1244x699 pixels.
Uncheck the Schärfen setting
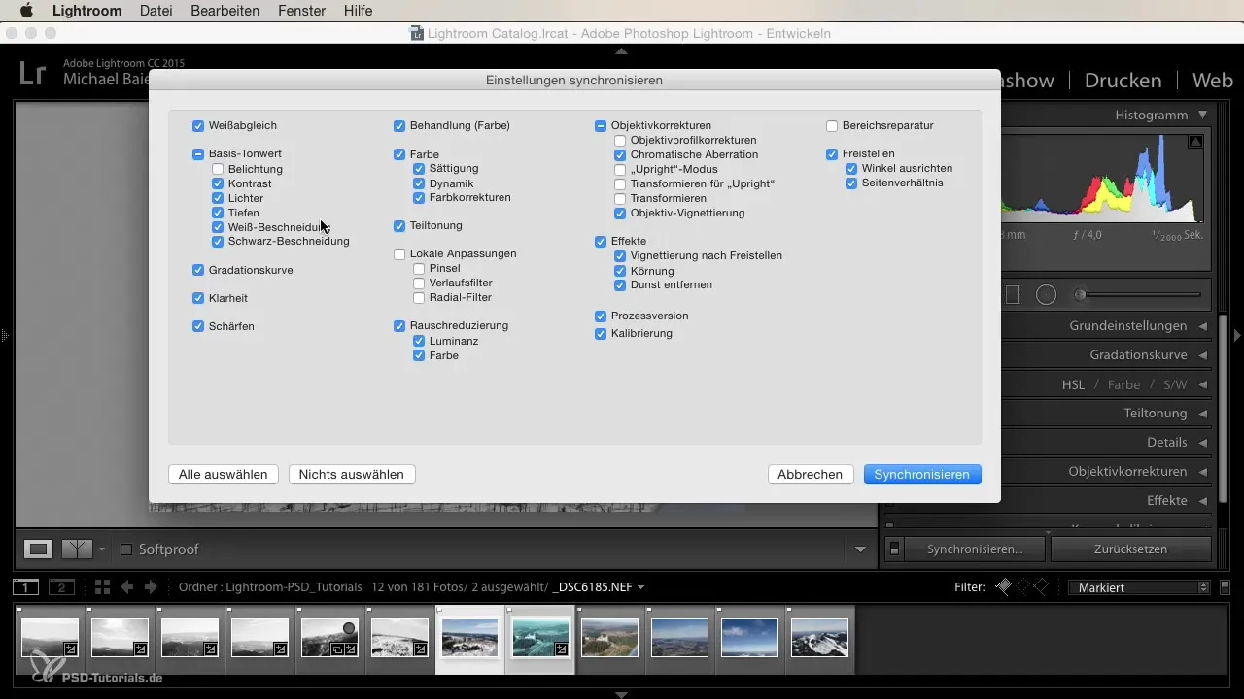tap(198, 327)
